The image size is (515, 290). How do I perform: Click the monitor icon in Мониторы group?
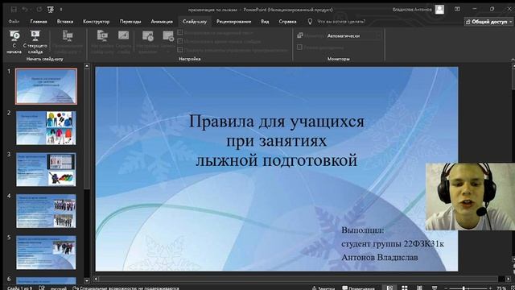point(300,35)
